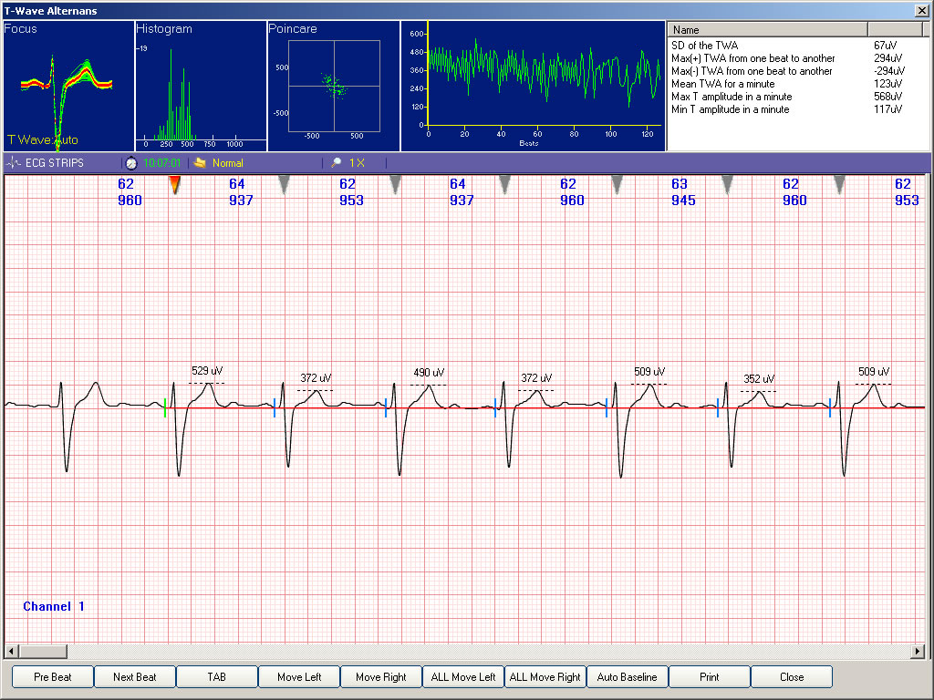Click the Name column header
Screen dimensions: 934x700
(768, 30)
